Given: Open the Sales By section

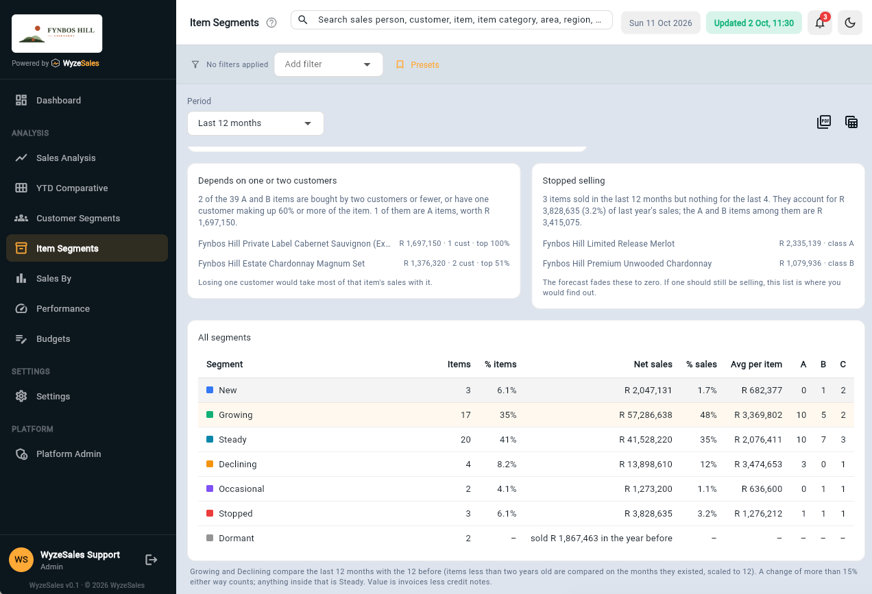Looking at the screenshot, I should (x=87, y=278).
